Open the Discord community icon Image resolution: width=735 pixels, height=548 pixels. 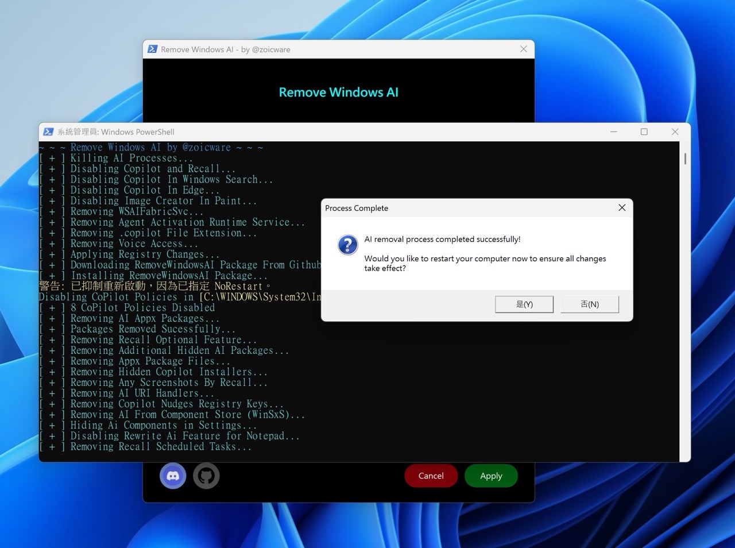coord(173,476)
